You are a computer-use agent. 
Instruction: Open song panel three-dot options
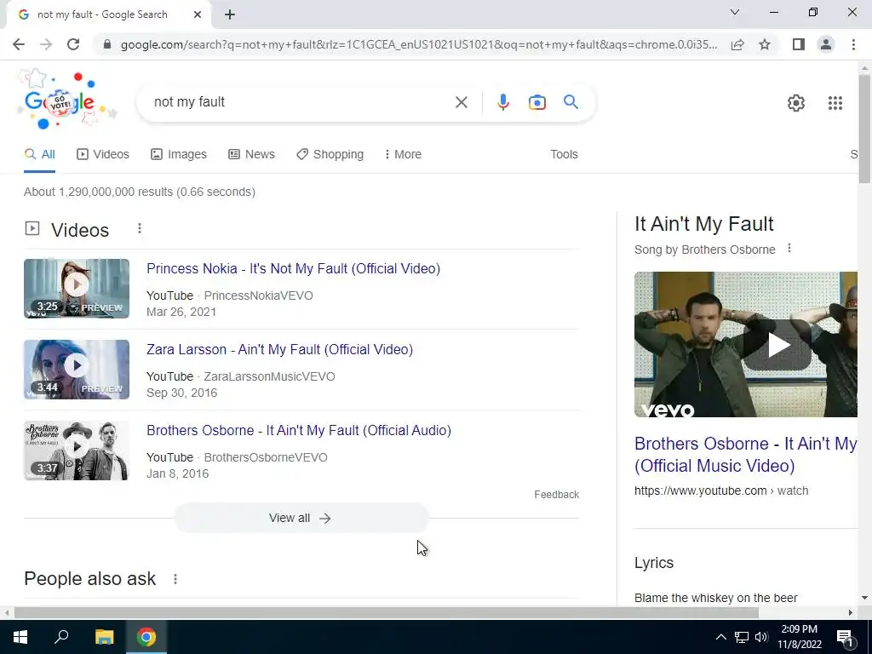789,249
